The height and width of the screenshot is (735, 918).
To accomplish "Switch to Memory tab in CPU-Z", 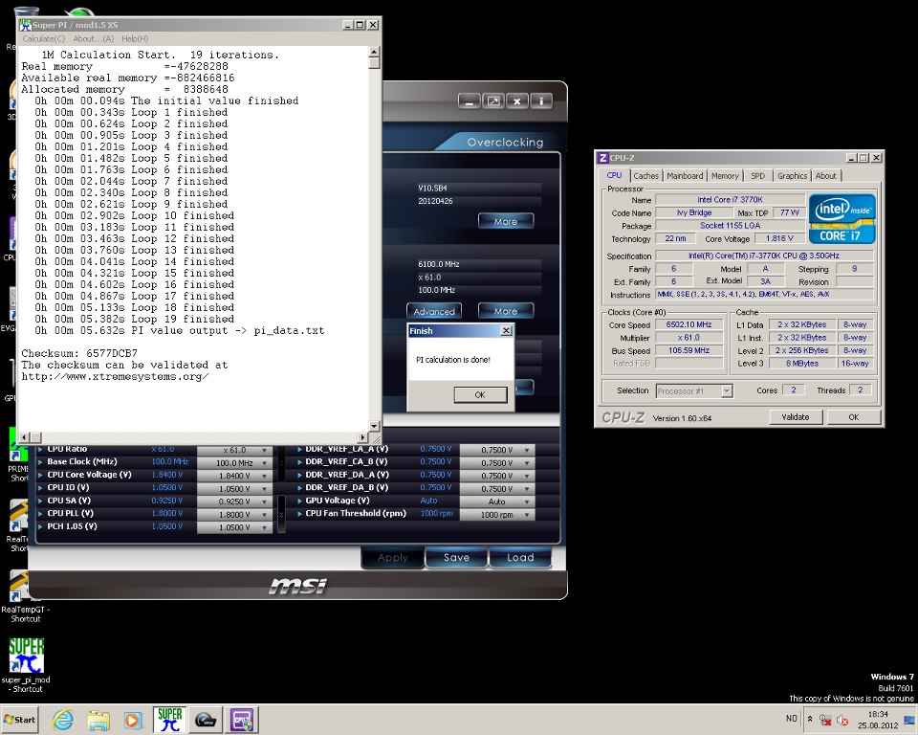I will click(725, 176).
